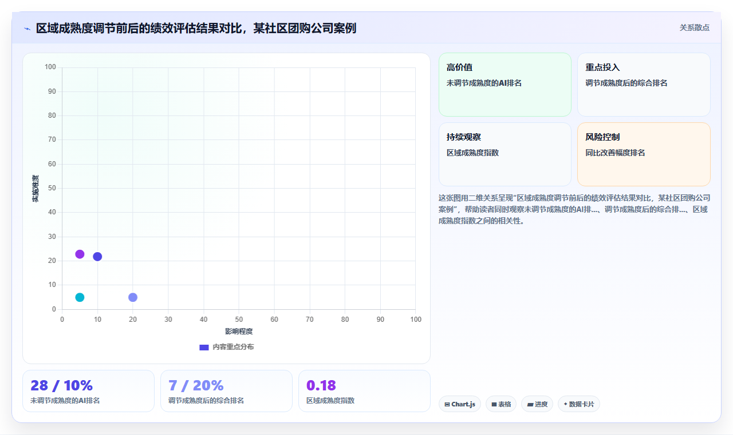Viewport: 733px width, 435px height.
Task: Click the 表格 chip icon
Action: point(494,404)
